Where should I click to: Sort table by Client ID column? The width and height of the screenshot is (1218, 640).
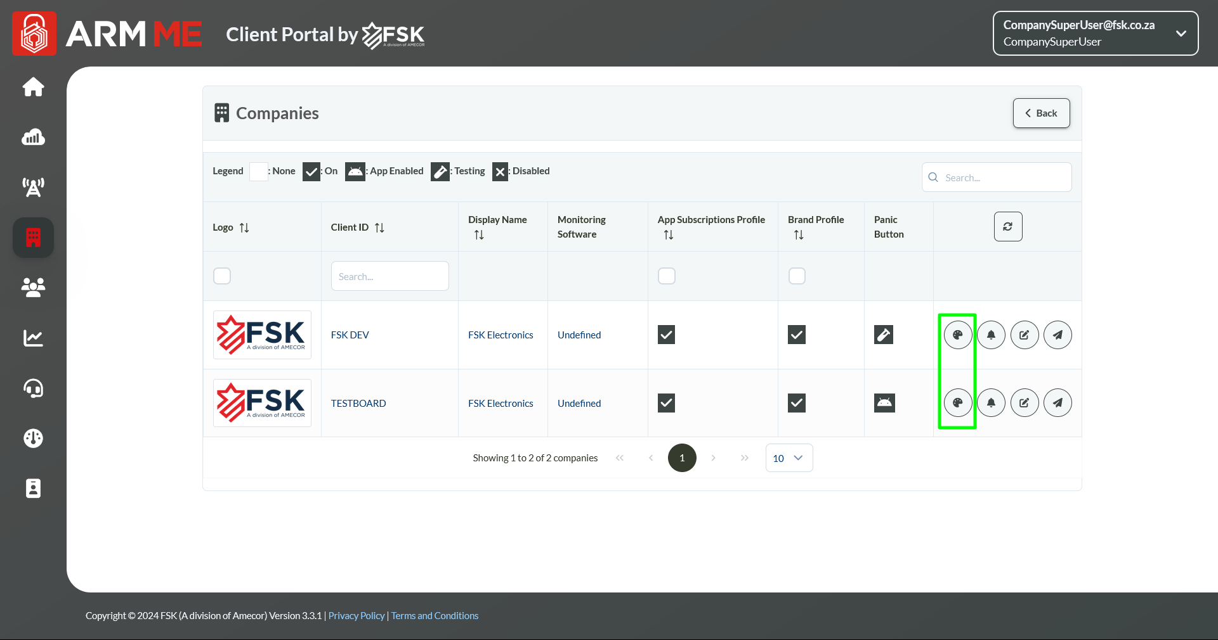coord(379,227)
